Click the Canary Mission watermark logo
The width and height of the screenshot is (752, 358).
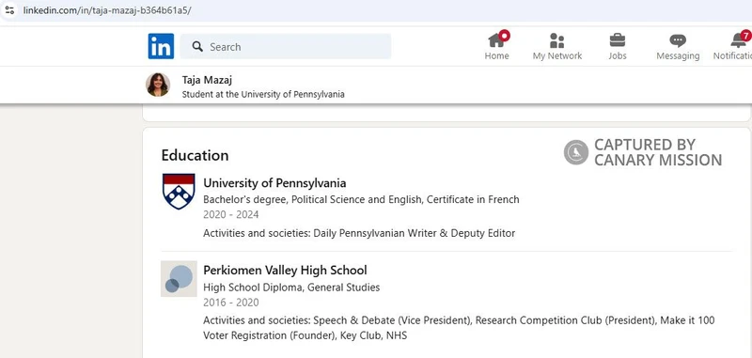coord(576,152)
